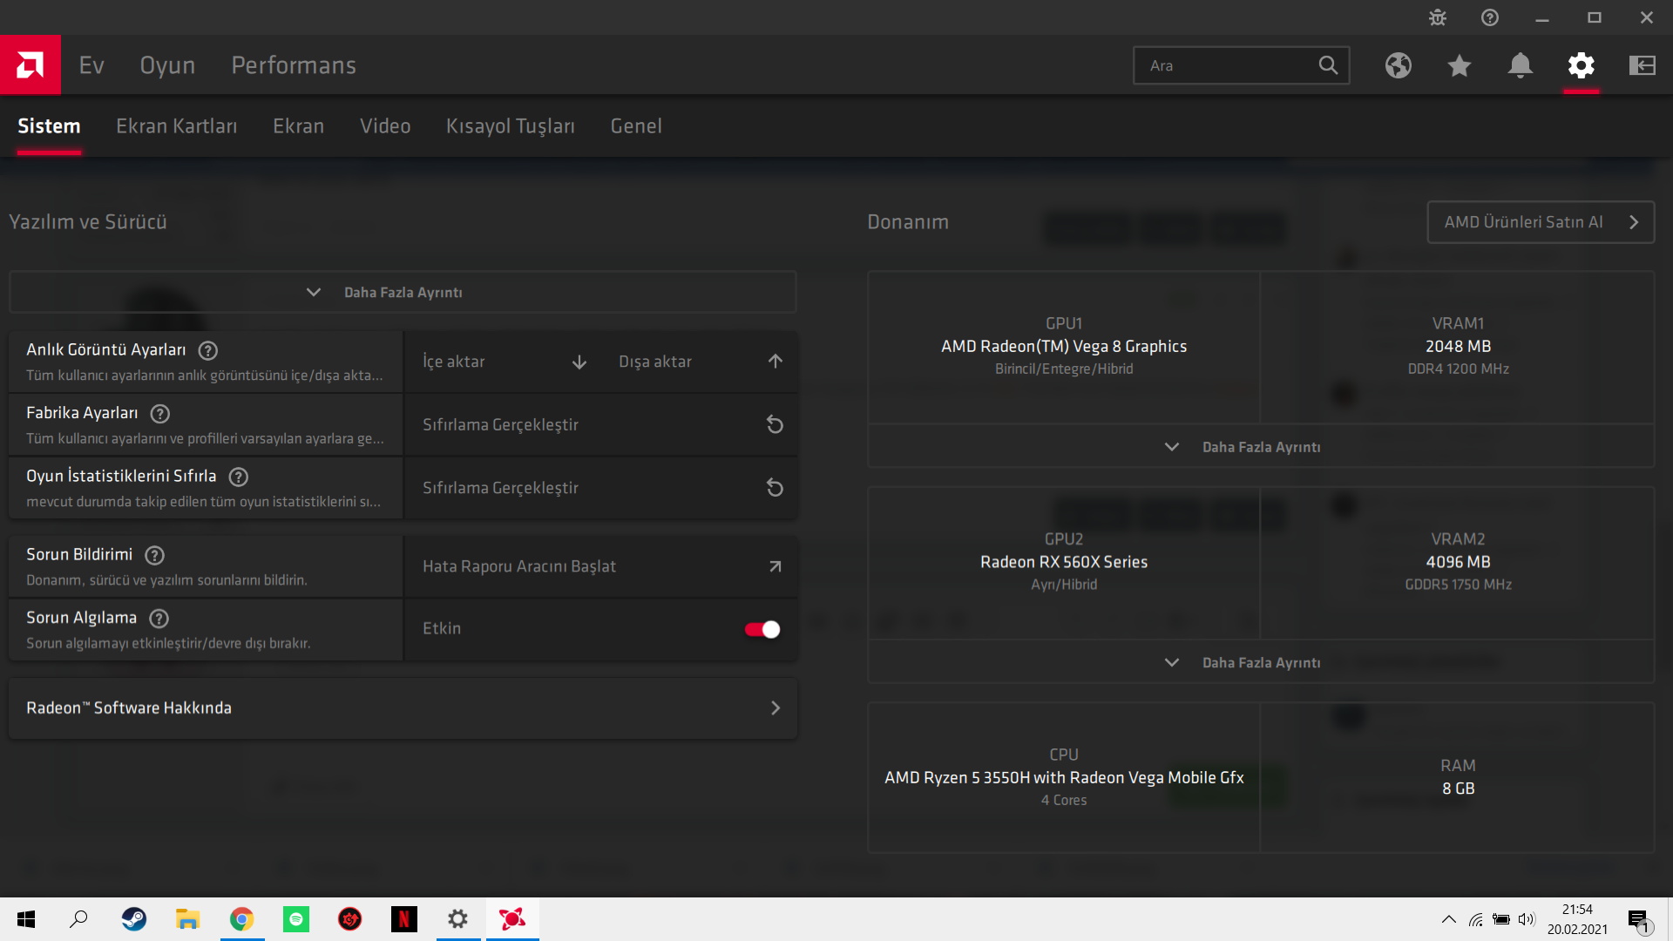Image resolution: width=1673 pixels, height=941 pixels.
Task: Click the Radeon Software taskbar icon
Action: pyautogui.click(x=512, y=919)
